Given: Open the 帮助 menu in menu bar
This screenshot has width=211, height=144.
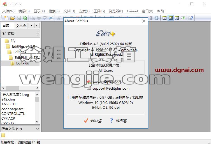Looking at the screenshot, I should (160, 11).
